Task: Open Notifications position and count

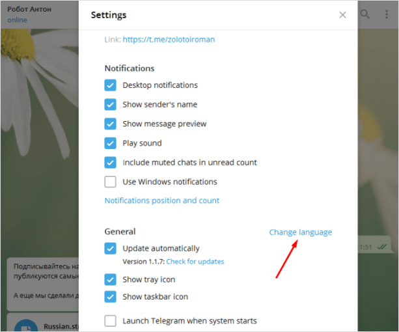Action: [x=162, y=201]
